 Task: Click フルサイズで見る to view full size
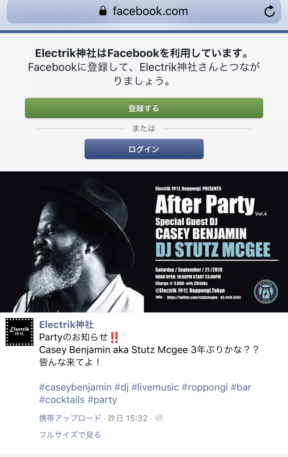pos(70,435)
